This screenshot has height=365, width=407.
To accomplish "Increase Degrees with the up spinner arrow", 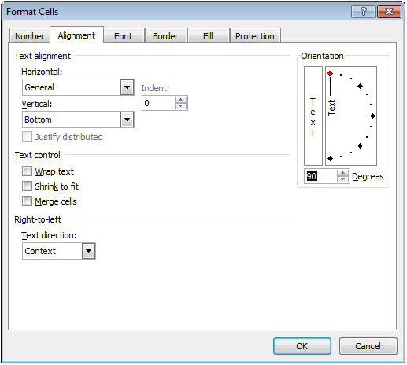I will point(342,173).
